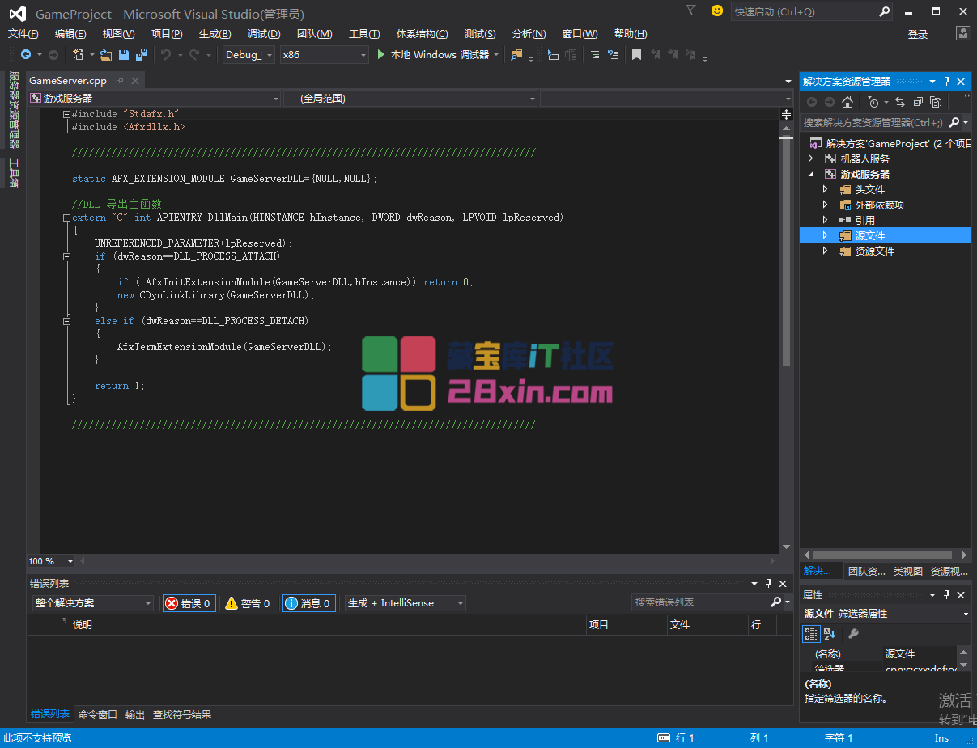Save the current file with the disk icon
The width and height of the screenshot is (977, 748).
[x=124, y=54]
